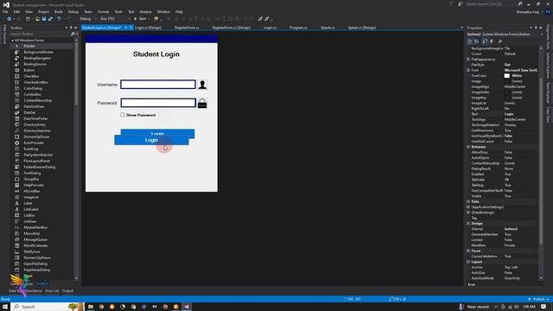Open the Project menu

coord(43,11)
